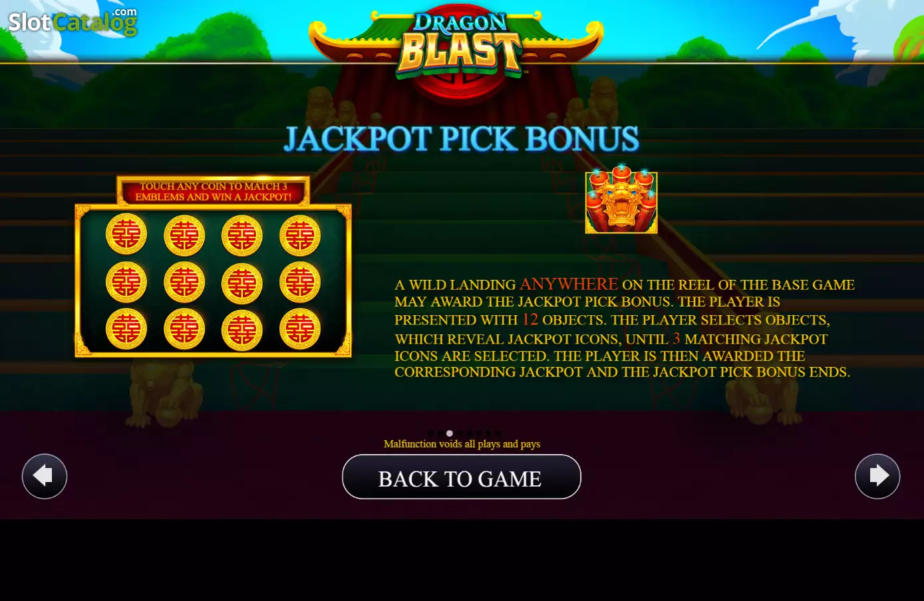Screen dimensions: 924x601
Task: Click the active page indicator dot
Action: [x=450, y=433]
